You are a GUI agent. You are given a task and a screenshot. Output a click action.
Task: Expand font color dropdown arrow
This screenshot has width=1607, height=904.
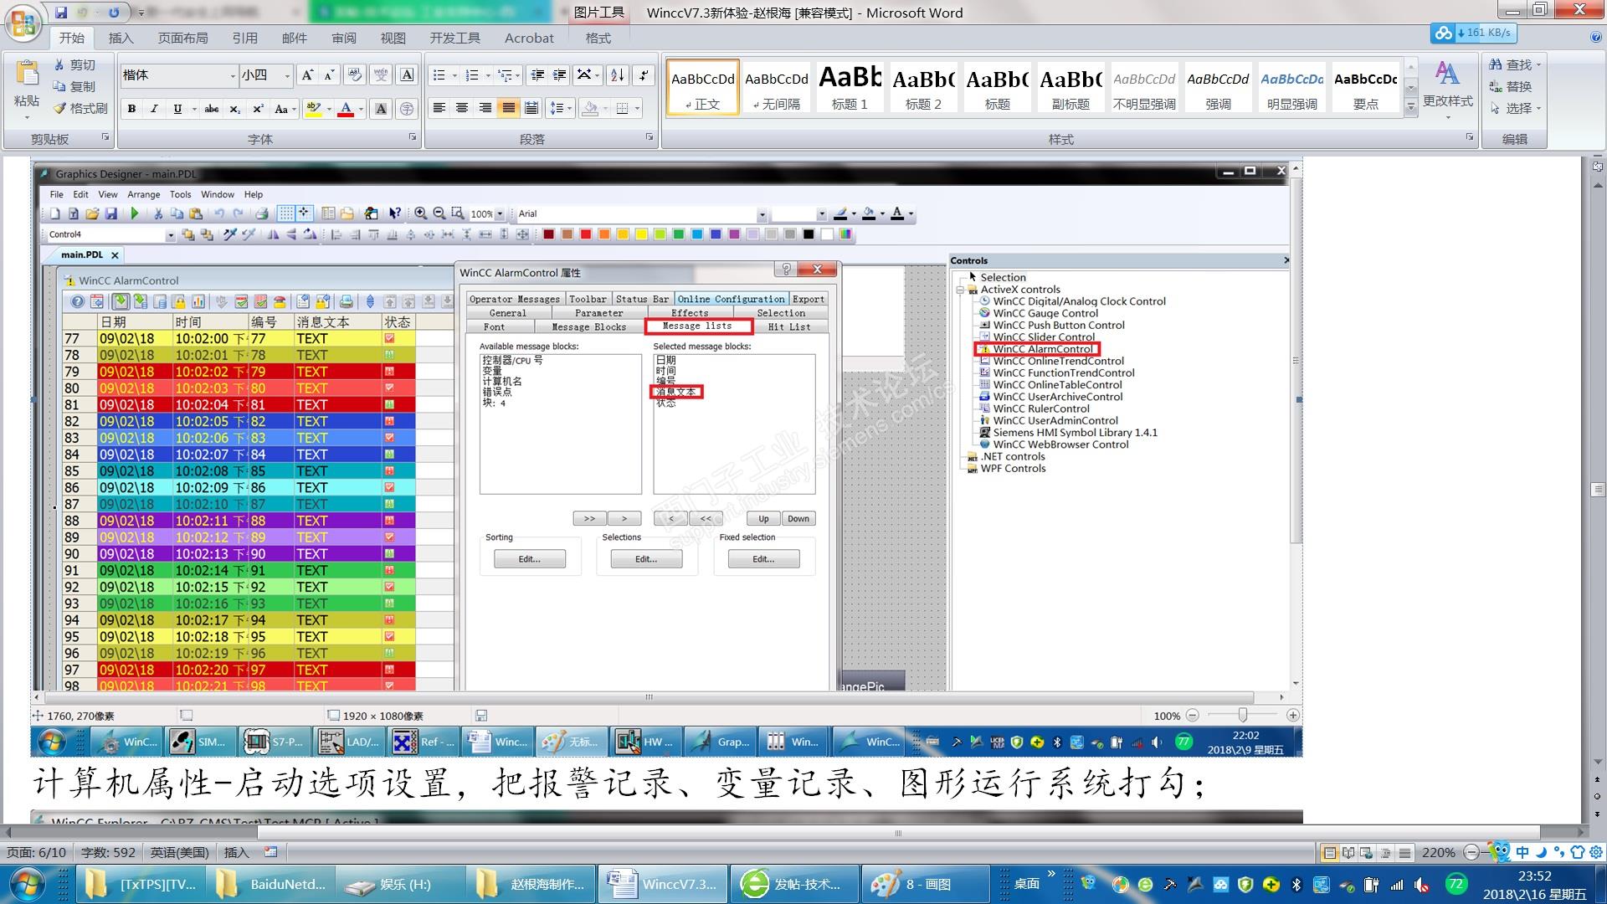point(361,109)
